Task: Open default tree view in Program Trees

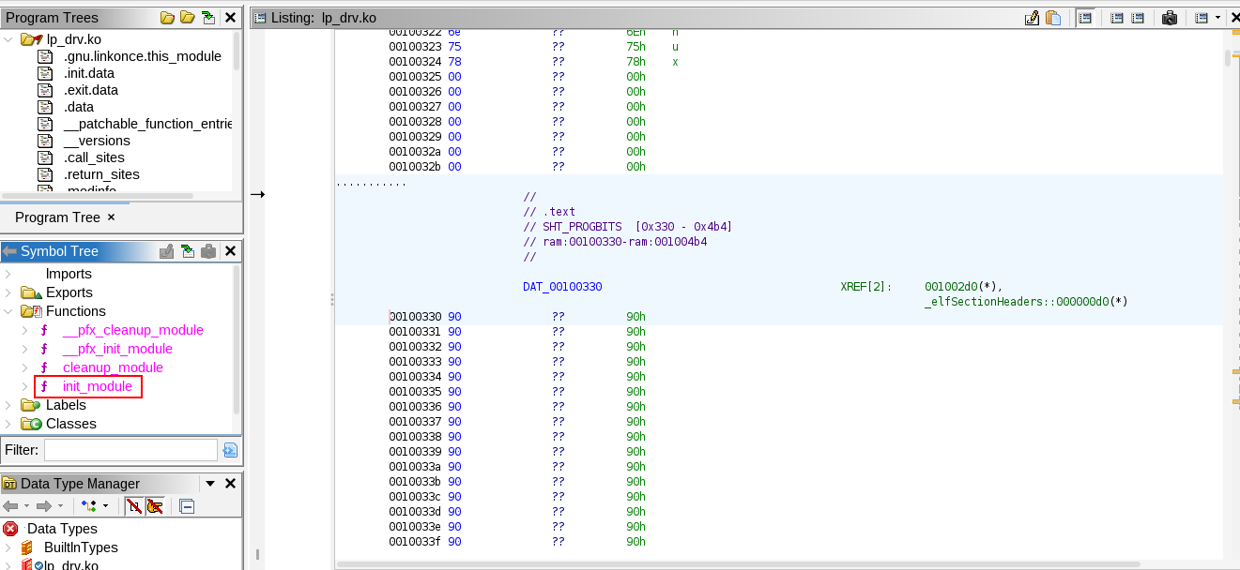Action: 168,17
